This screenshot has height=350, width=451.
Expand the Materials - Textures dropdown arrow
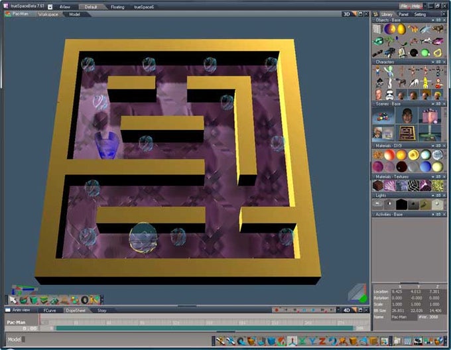point(432,176)
